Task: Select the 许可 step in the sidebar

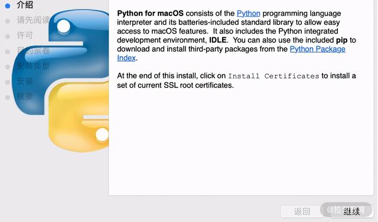Action: [25, 35]
